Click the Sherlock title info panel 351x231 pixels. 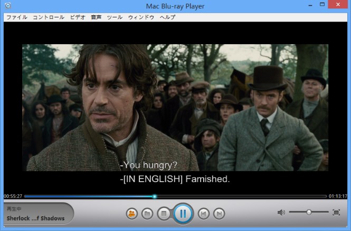36,214
